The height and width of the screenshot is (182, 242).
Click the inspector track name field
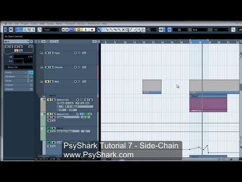[16, 41]
